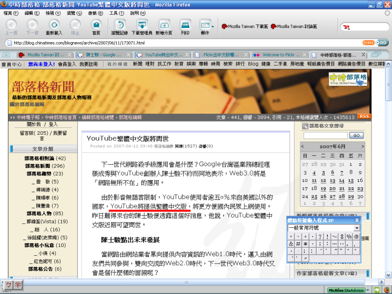Click the Print (列印) toolbar icon
Screen dimensions: 392x294
pyautogui.click(x=185, y=26)
